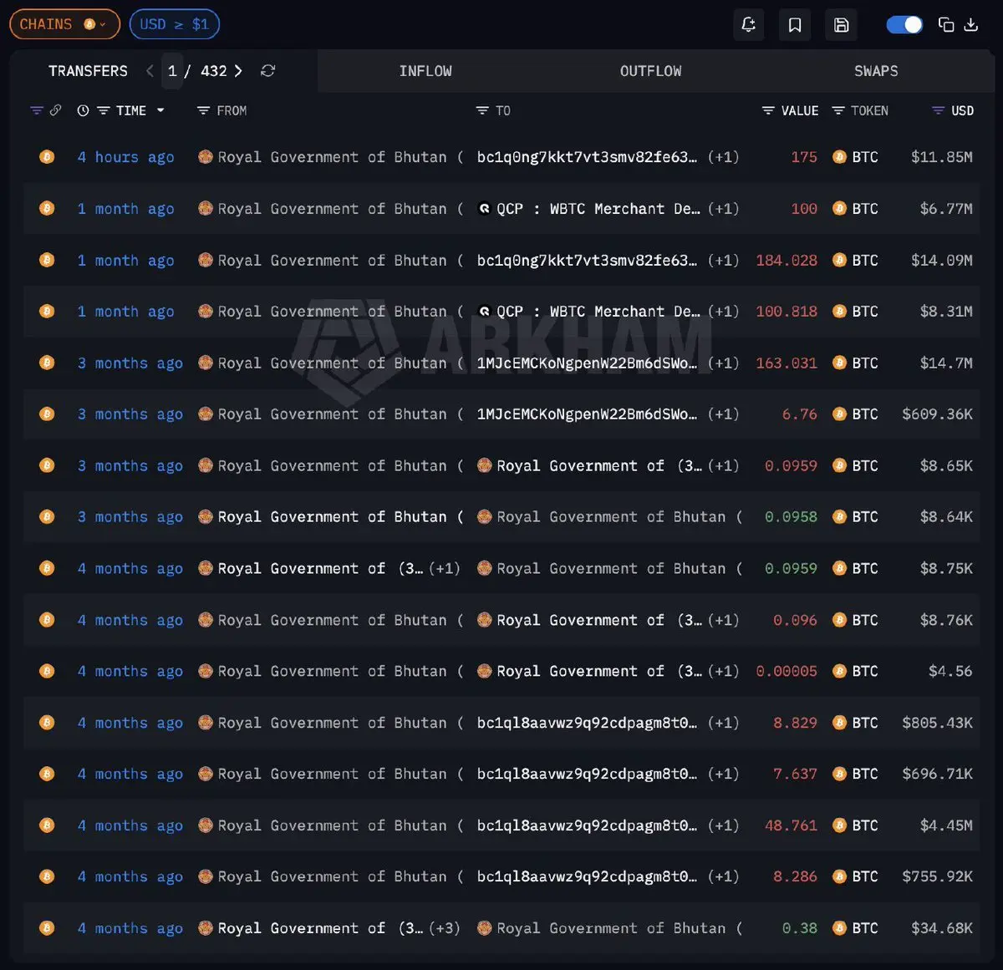Toggle the blue switch in top toolbar
1003x970 pixels.
pos(904,24)
